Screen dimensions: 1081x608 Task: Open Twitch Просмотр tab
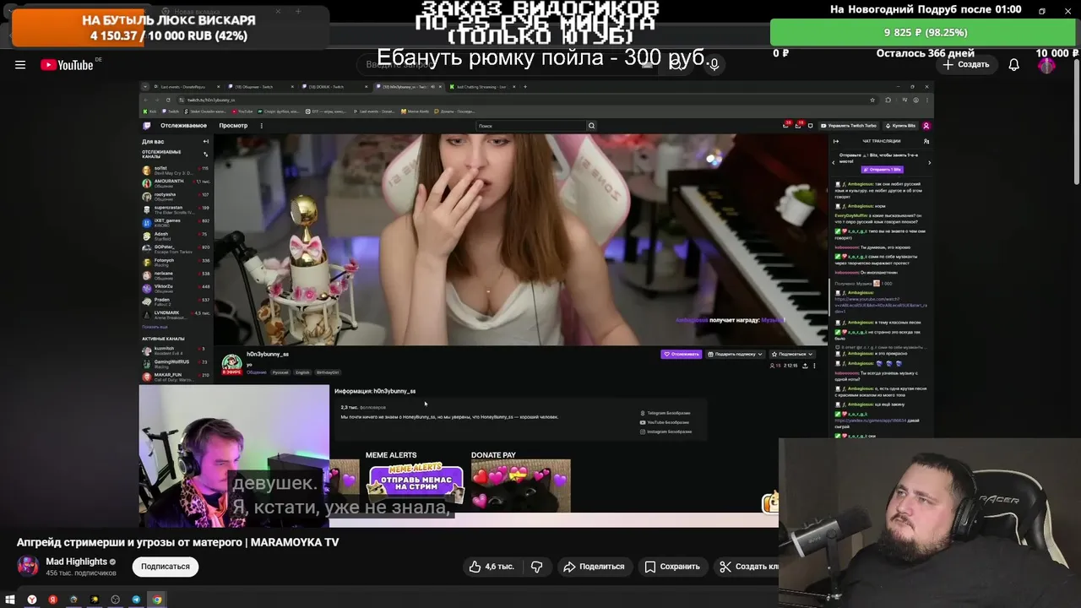tap(233, 126)
